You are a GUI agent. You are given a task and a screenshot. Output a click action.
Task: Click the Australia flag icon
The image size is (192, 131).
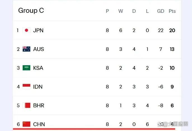[26, 49]
